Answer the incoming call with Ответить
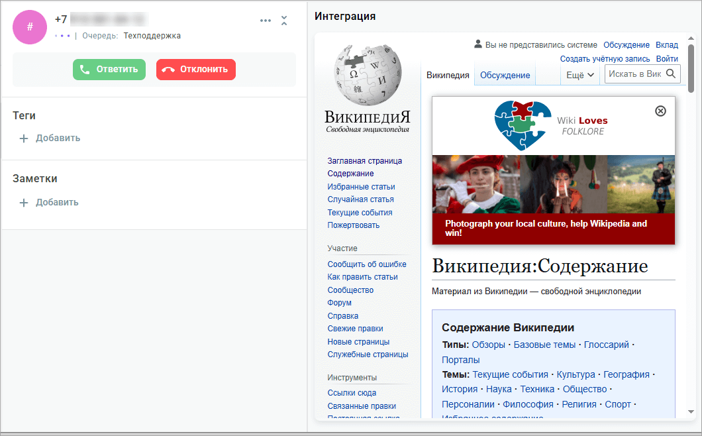 click(x=109, y=70)
